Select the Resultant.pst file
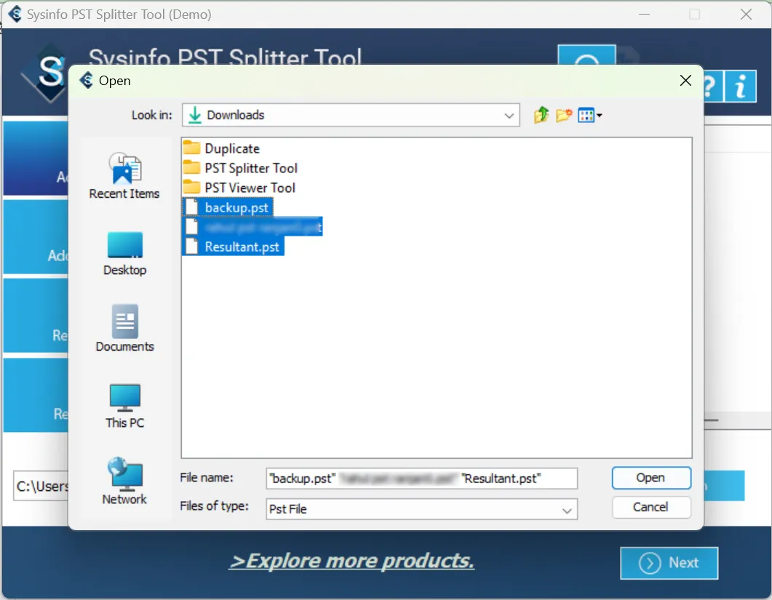The width and height of the screenshot is (772, 600). pyautogui.click(x=234, y=247)
